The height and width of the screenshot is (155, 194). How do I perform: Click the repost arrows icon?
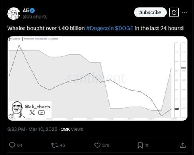55,145
